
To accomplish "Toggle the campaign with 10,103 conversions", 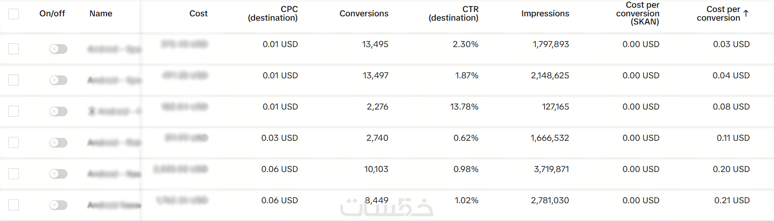I will (x=58, y=174).
